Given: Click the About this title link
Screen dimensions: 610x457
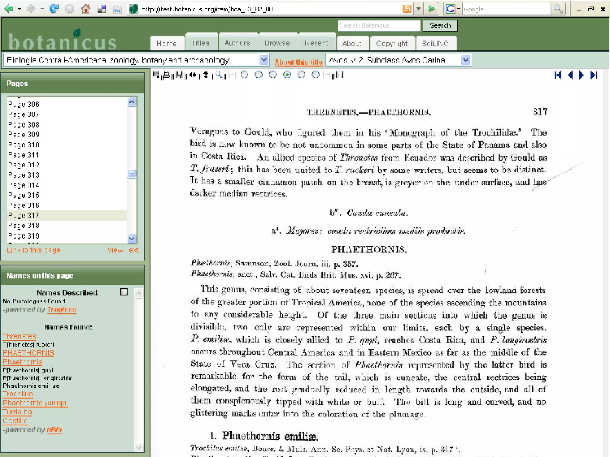Looking at the screenshot, I should 298,62.
